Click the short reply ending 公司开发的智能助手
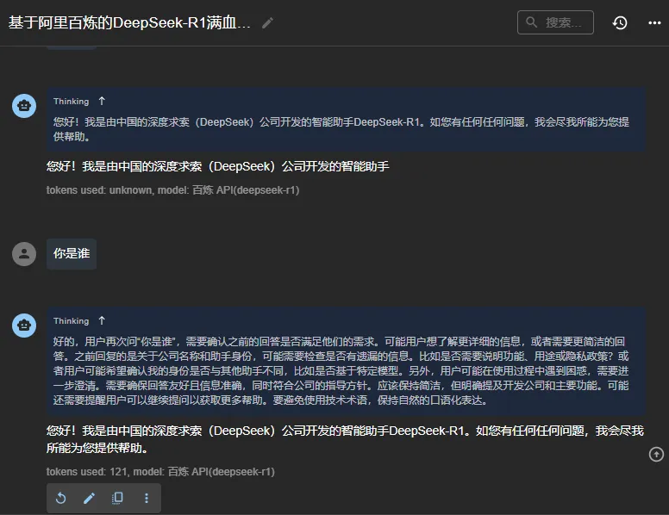The width and height of the screenshot is (669, 515). pyautogui.click(x=217, y=166)
